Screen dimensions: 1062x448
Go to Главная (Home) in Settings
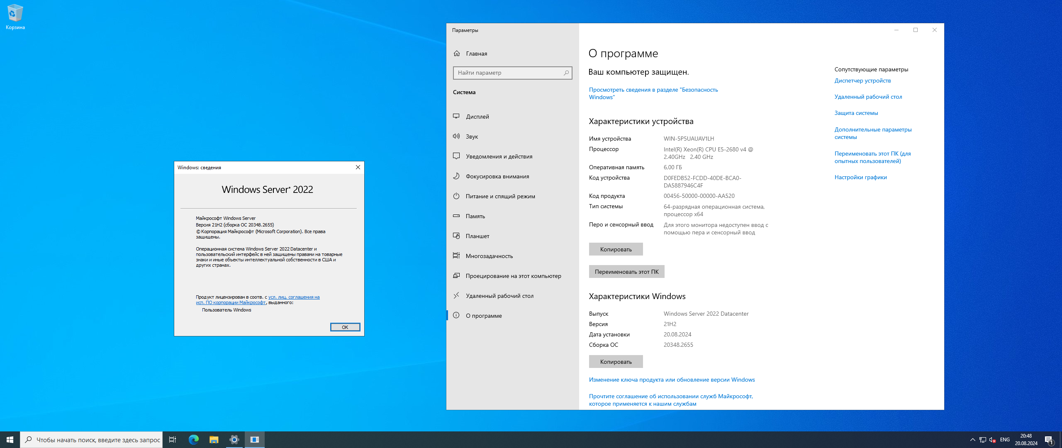(x=476, y=54)
